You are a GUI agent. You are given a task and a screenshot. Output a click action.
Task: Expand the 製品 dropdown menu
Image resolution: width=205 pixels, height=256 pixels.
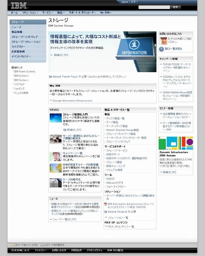click(x=61, y=12)
